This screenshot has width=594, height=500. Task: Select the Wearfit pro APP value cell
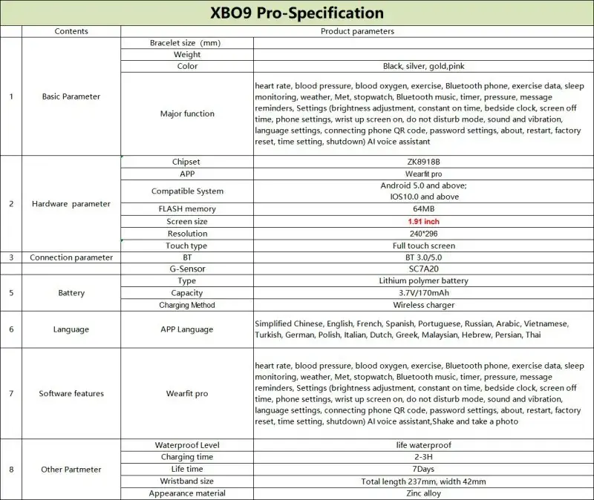[x=423, y=174]
